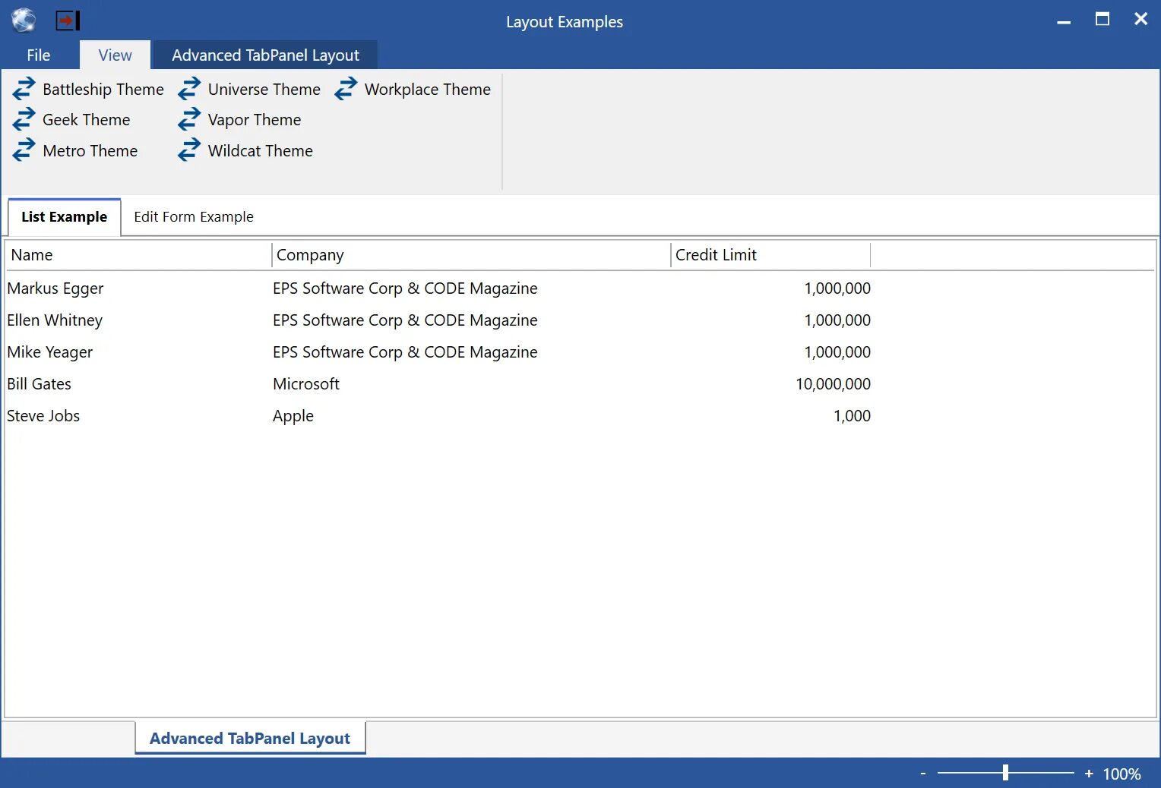This screenshot has width=1161, height=788.
Task: Select the Steve Jobs row
Action: tap(580, 416)
